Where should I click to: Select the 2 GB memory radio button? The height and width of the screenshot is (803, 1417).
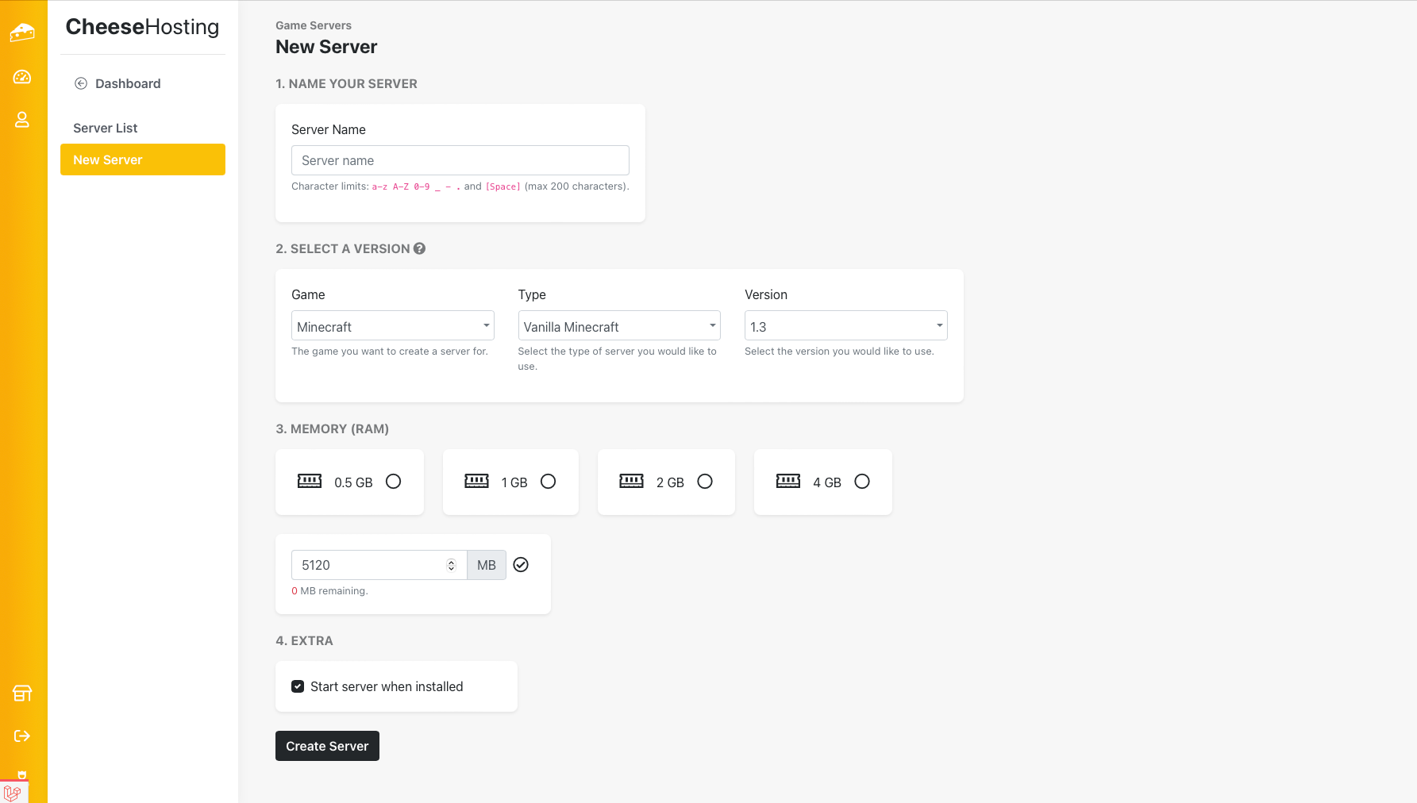pos(705,482)
